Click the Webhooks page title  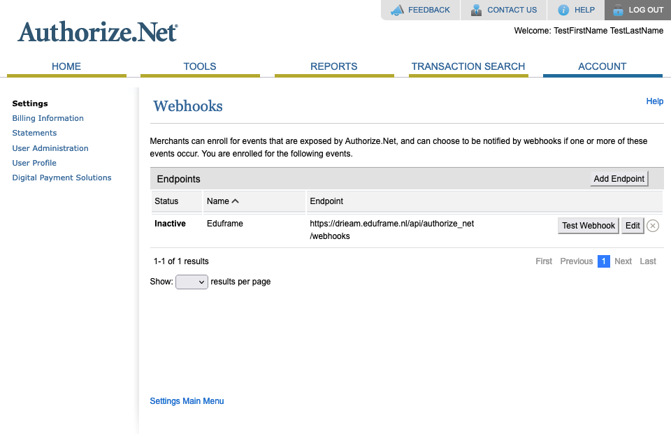(x=188, y=106)
